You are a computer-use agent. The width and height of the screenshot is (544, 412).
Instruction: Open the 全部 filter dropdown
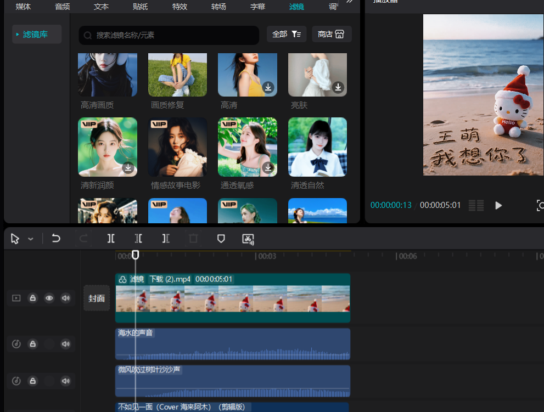pos(287,34)
